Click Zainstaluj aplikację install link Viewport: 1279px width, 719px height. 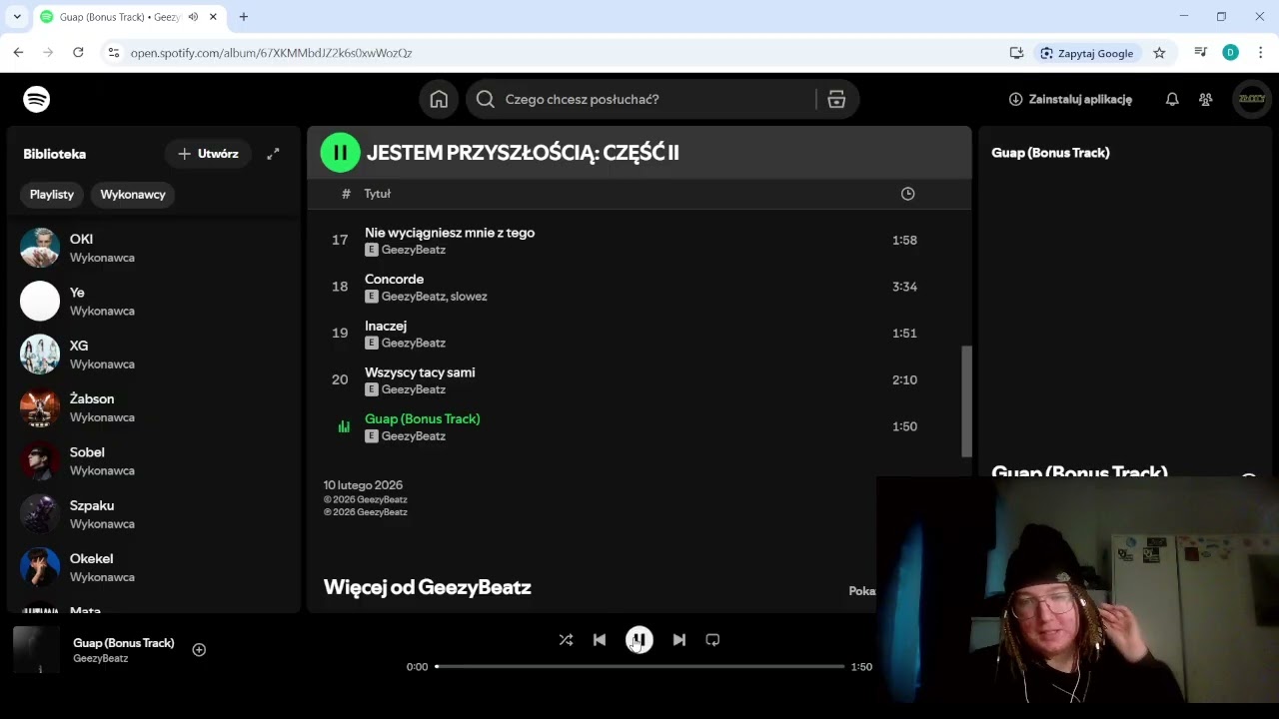point(1070,99)
